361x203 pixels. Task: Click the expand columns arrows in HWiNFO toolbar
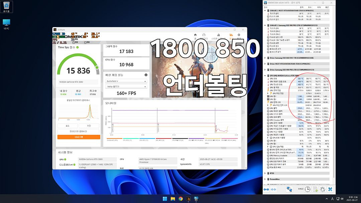pyautogui.click(x=266, y=189)
